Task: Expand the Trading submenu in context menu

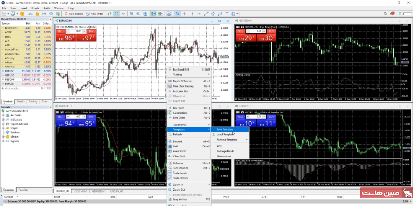Action: pos(189,74)
